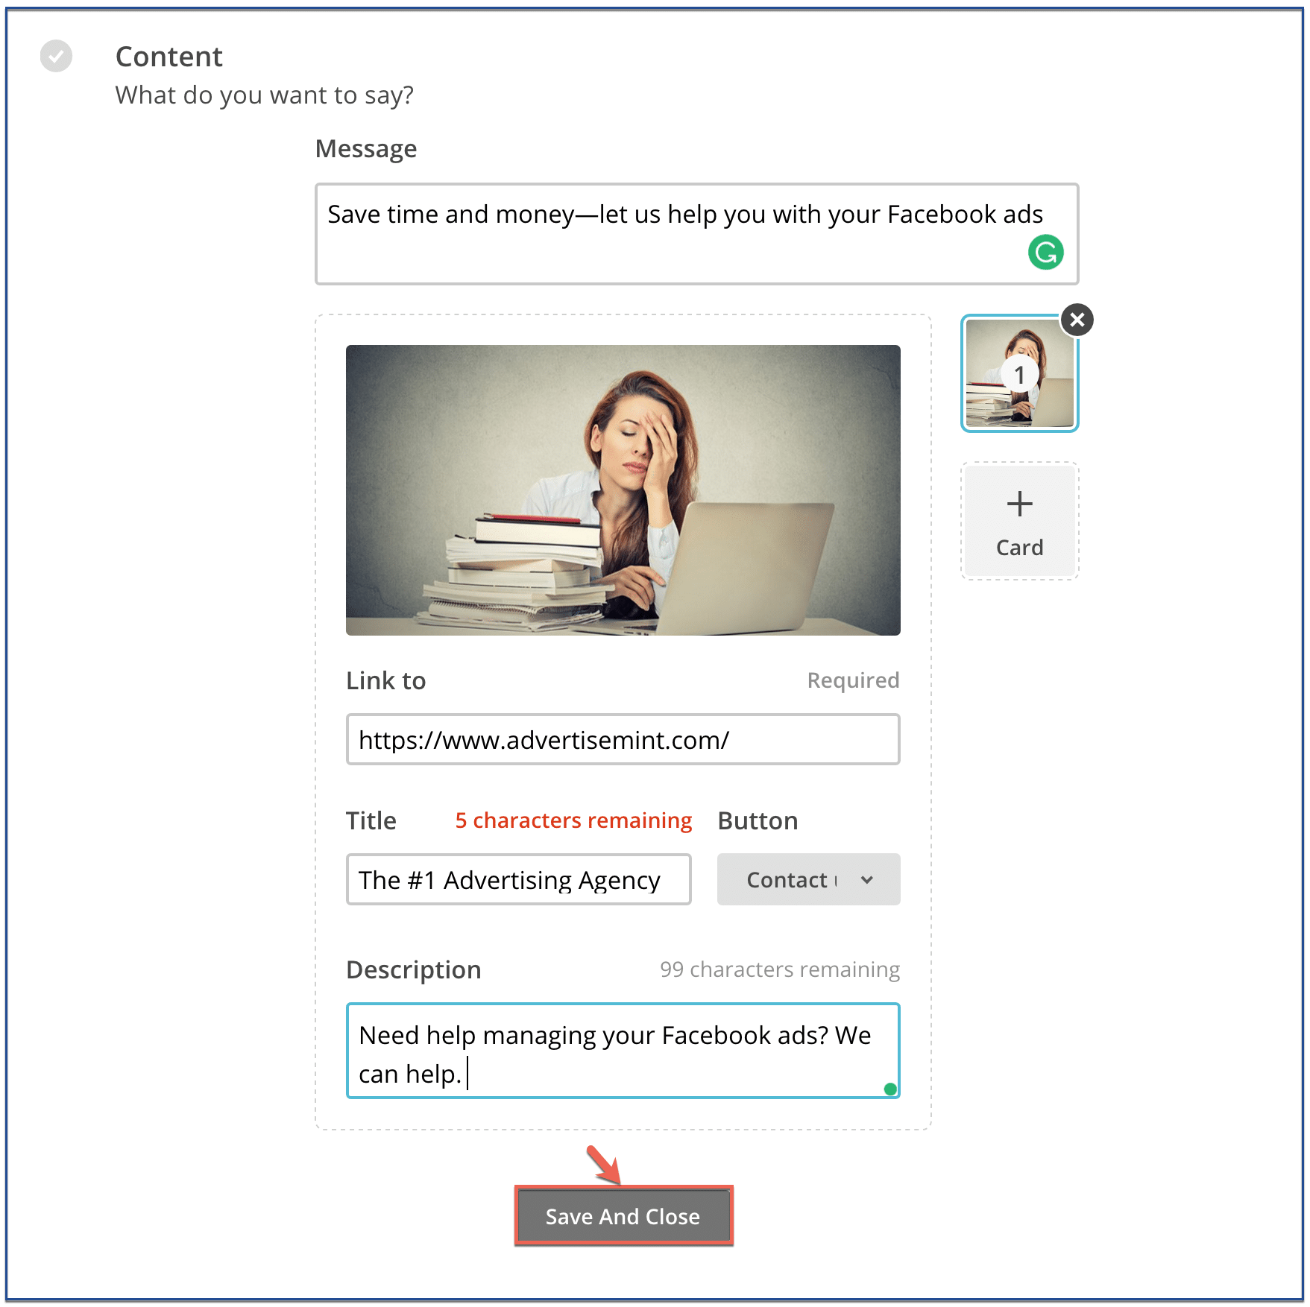Click the gray checkmark beside Content heading
The image size is (1310, 1307).
pos(57,56)
